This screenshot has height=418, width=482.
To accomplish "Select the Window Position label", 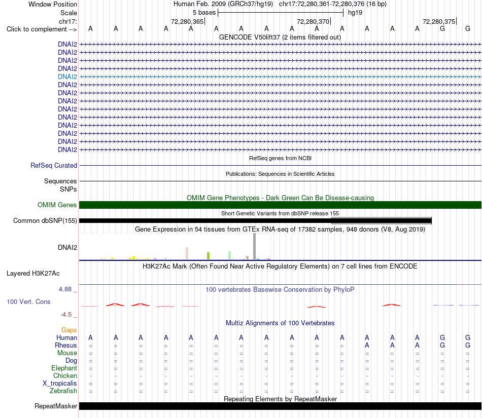I will 53,4.
